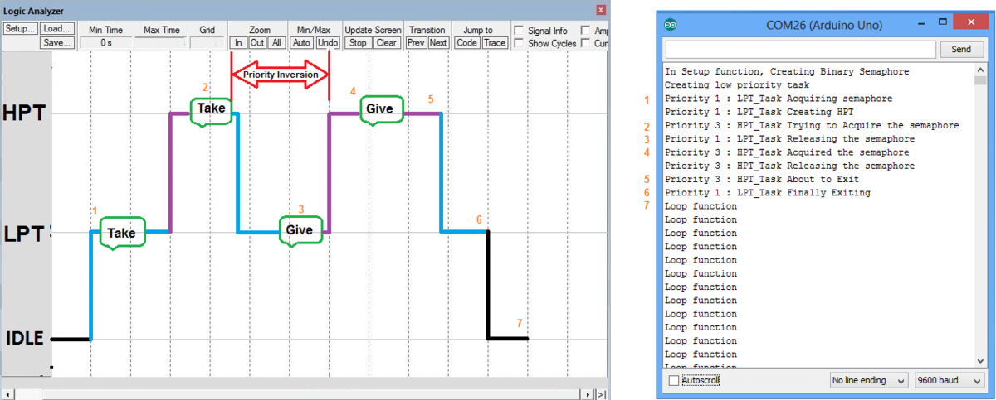996x400 pixels.
Task: Click the serial monitor Send button
Action: click(x=961, y=50)
